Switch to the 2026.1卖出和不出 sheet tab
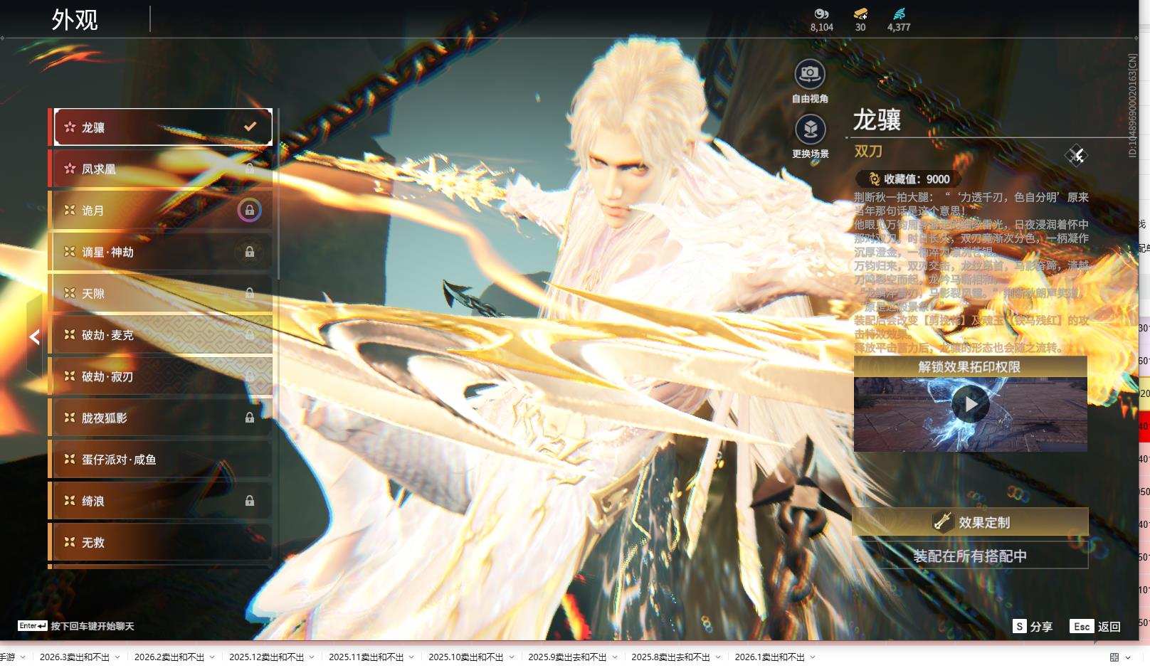The image size is (1150, 668). point(769,657)
